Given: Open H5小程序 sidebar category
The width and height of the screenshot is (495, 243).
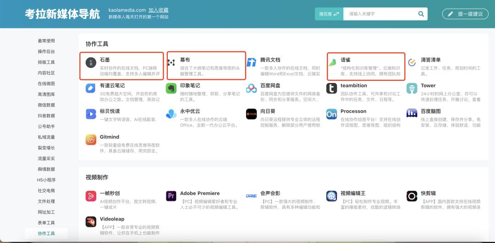Looking at the screenshot, I should pyautogui.click(x=46, y=180).
